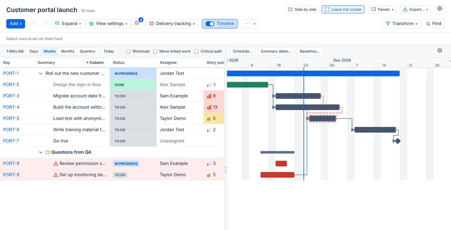The height and width of the screenshot is (230, 451).
Task: Open the row density icon with badge 4
Action: point(137,23)
